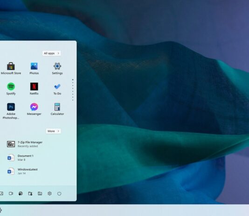Open the Microsoft Store pinned app
The image size is (249, 216).
(x=11, y=68)
